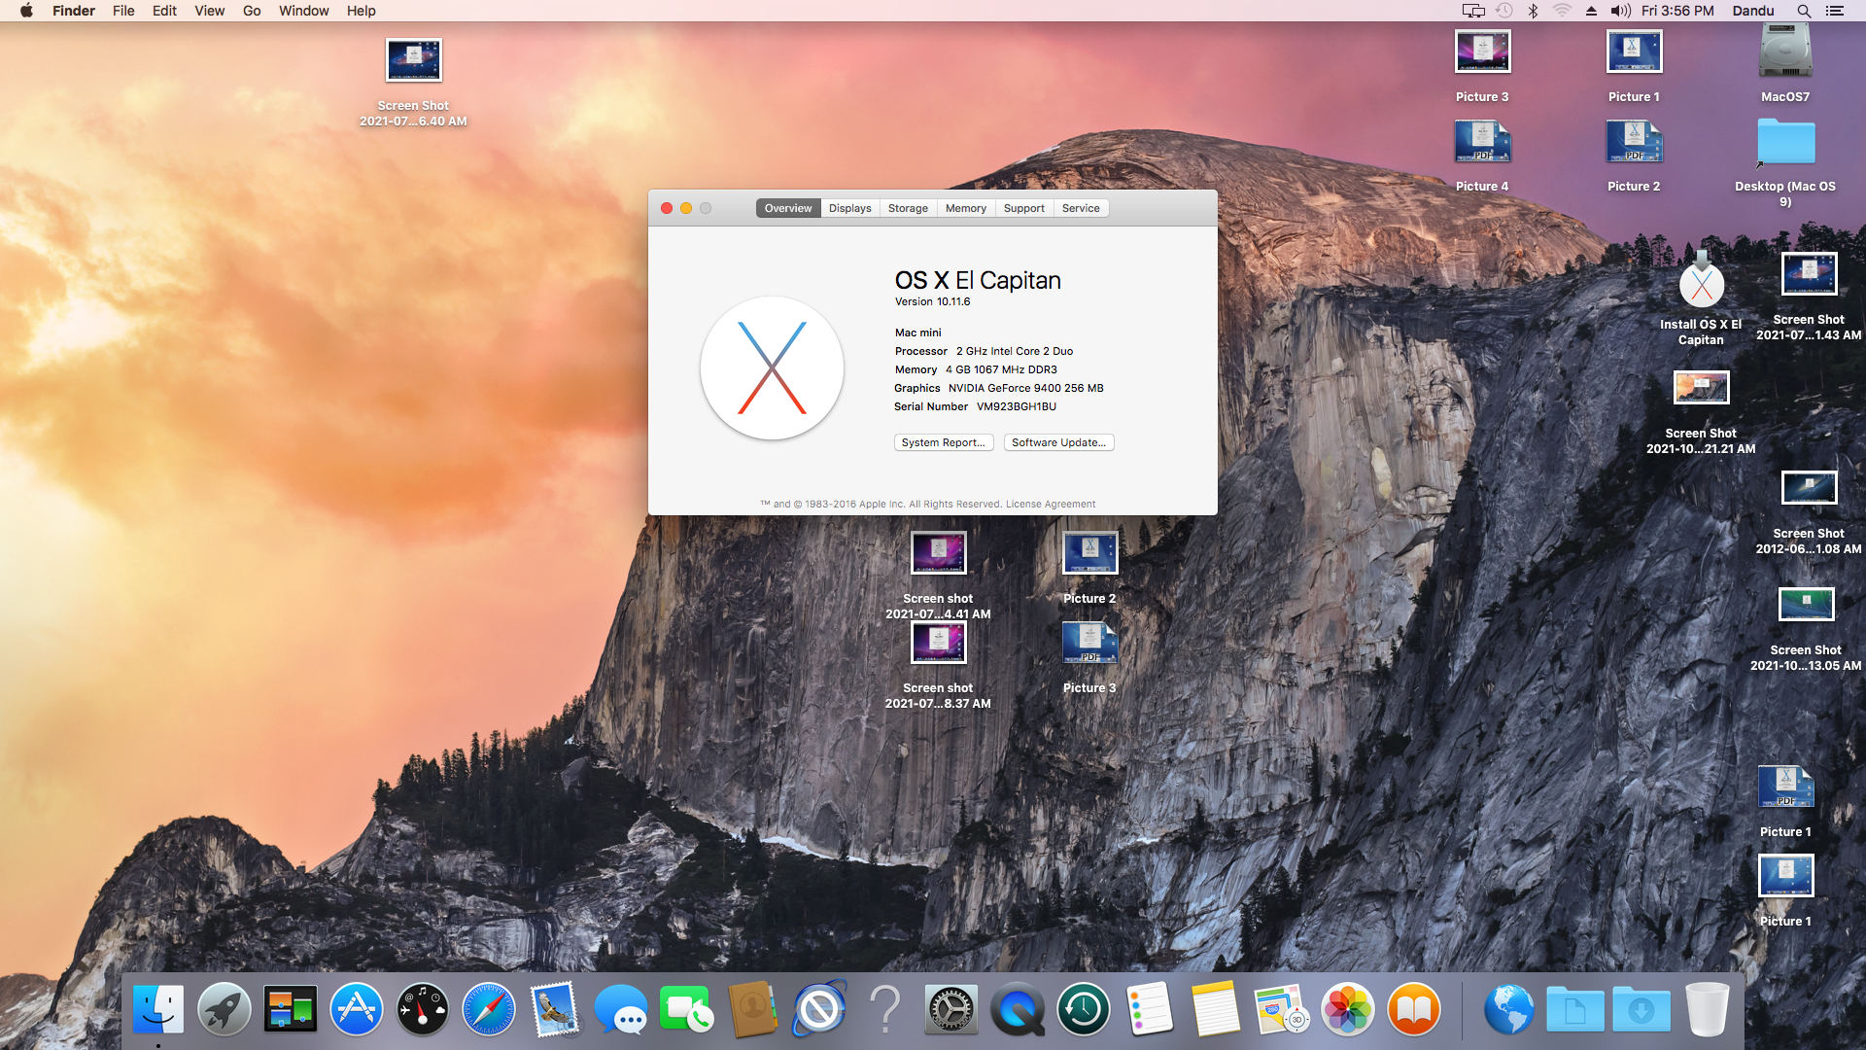
Task: Switch to the Service tab
Action: point(1081,208)
